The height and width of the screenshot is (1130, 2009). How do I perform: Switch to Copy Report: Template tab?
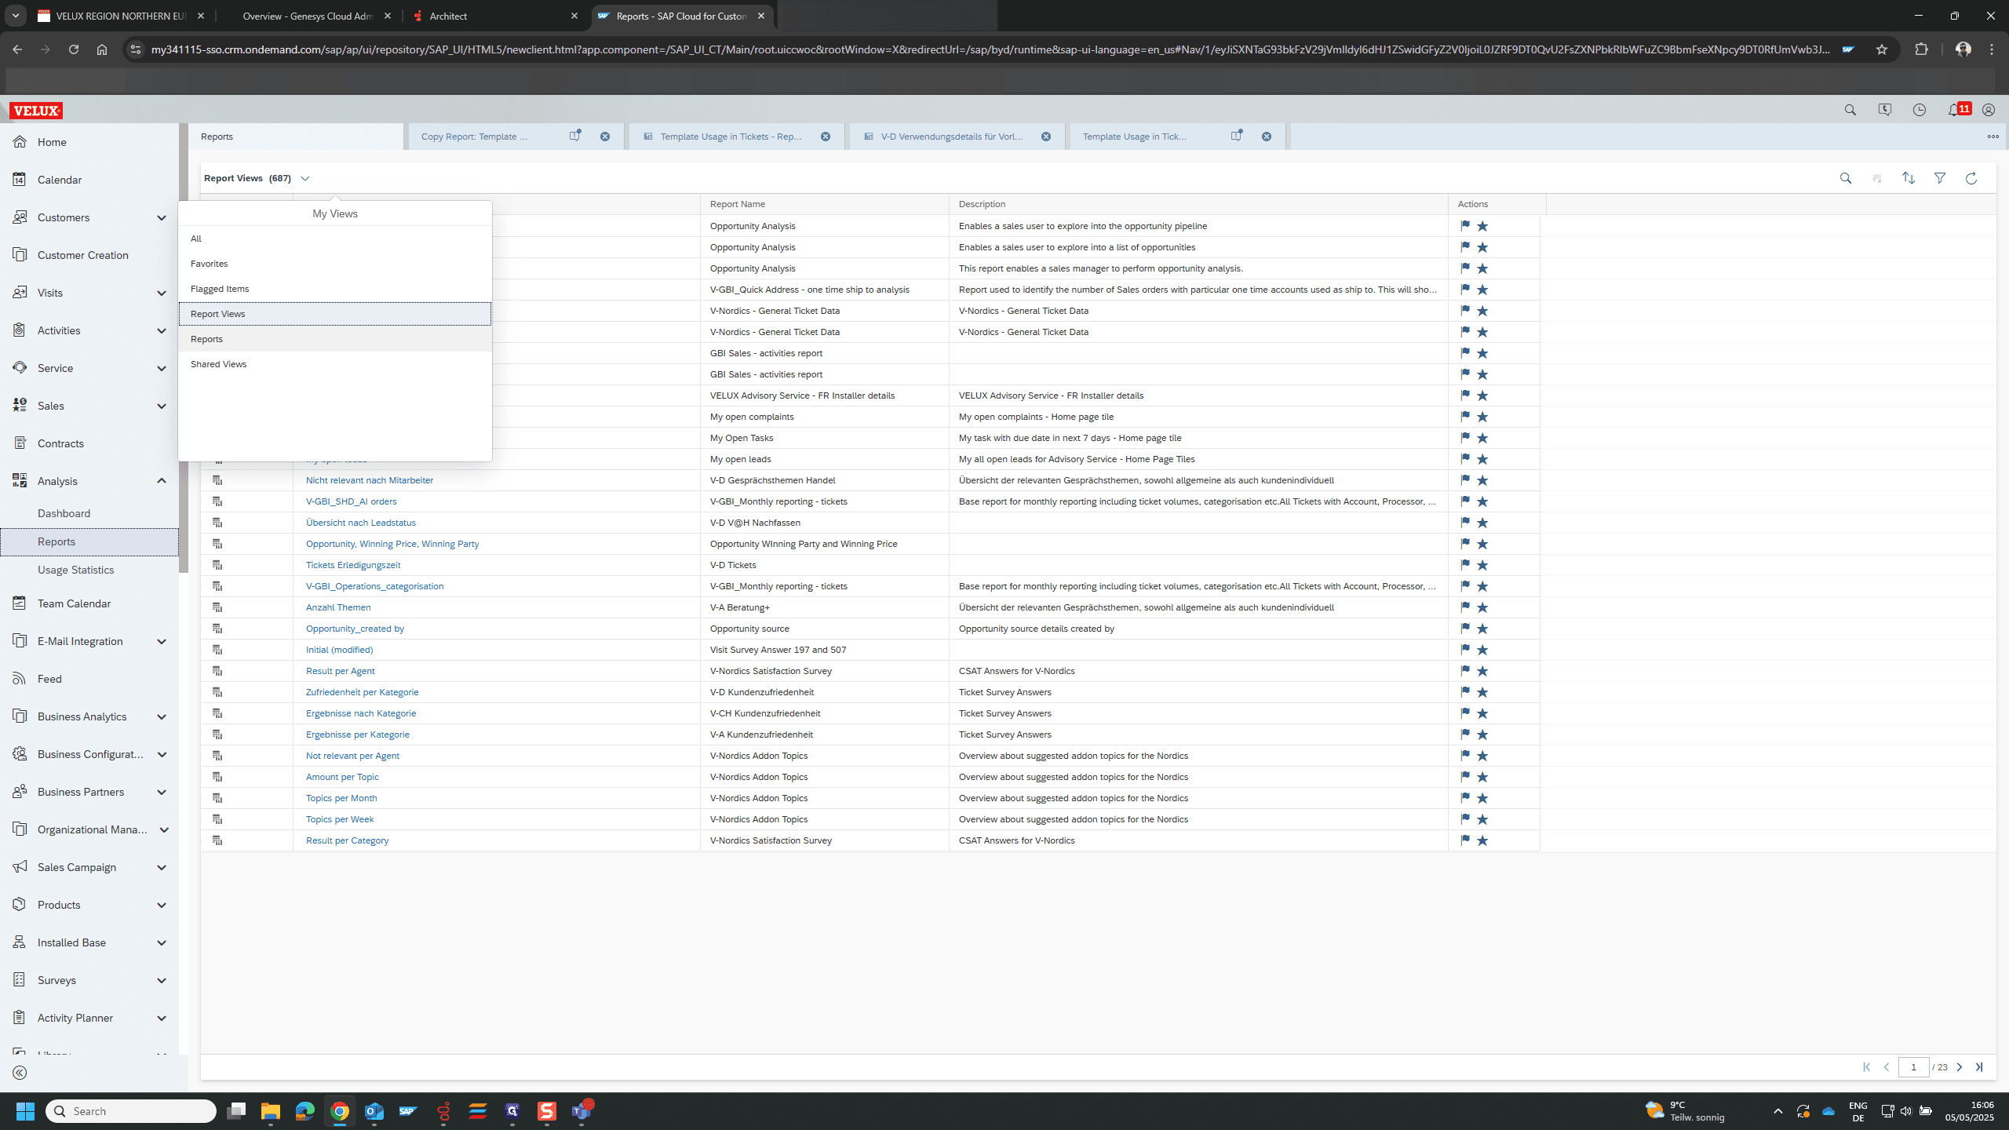474,137
